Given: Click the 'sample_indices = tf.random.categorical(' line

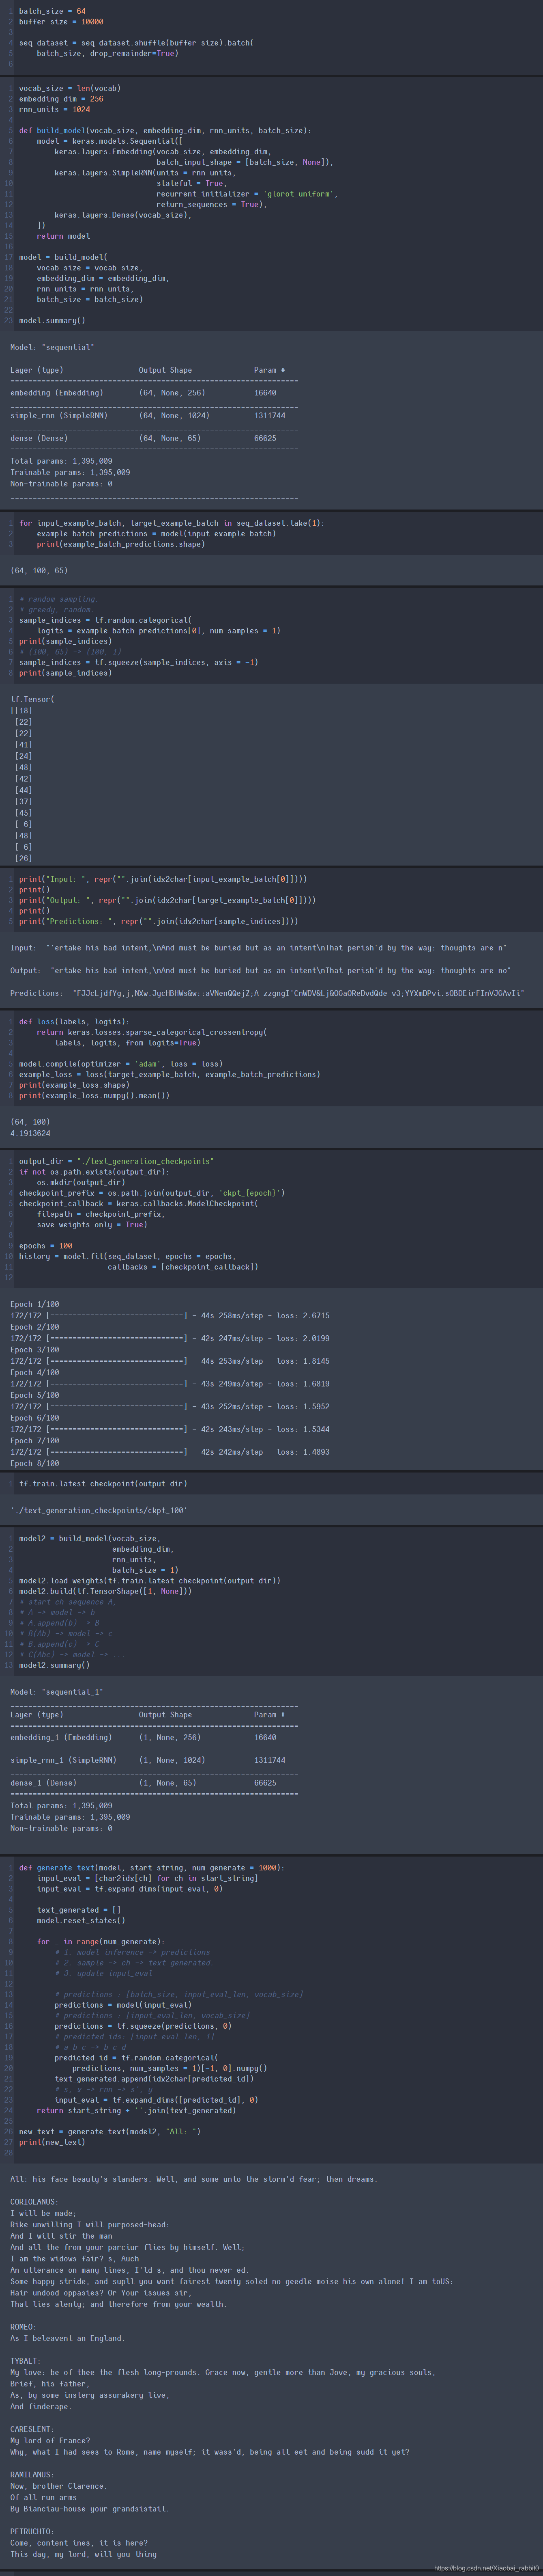Looking at the screenshot, I should pos(105,620).
